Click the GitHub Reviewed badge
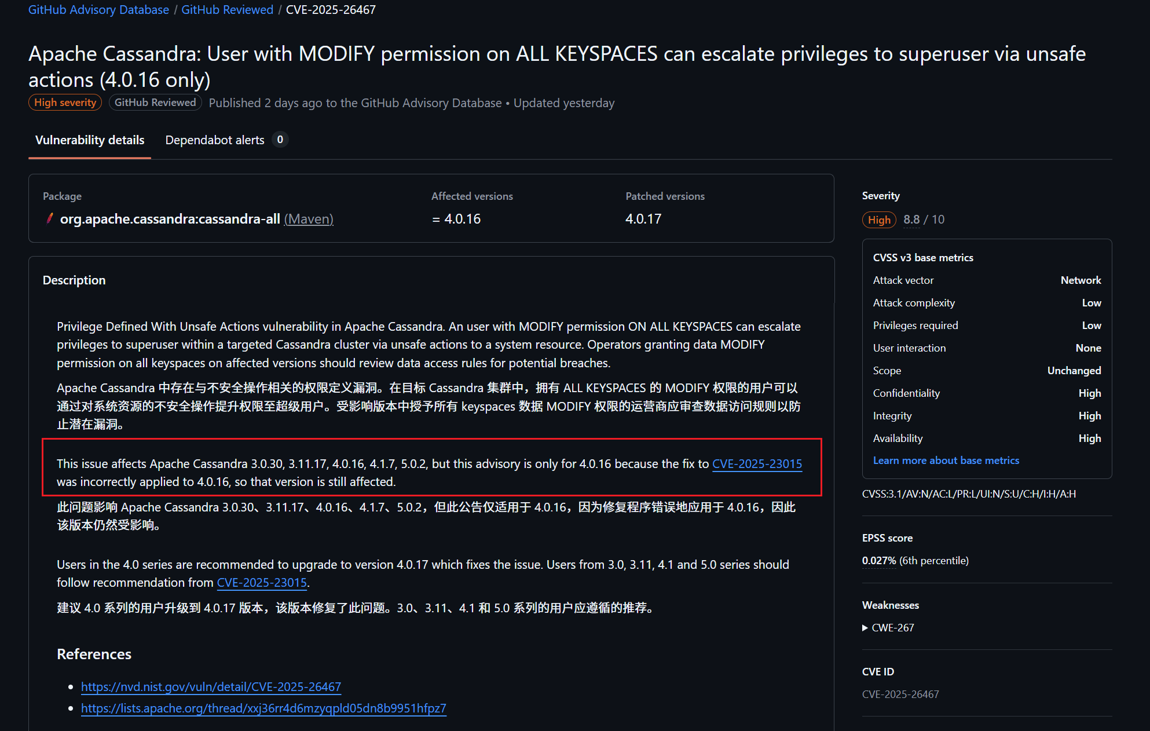Image resolution: width=1150 pixels, height=731 pixels. coord(155,103)
